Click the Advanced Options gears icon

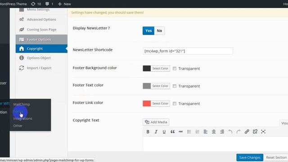(x=22, y=19)
